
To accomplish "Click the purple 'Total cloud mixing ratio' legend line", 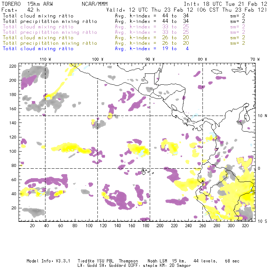I will point(38,27).
